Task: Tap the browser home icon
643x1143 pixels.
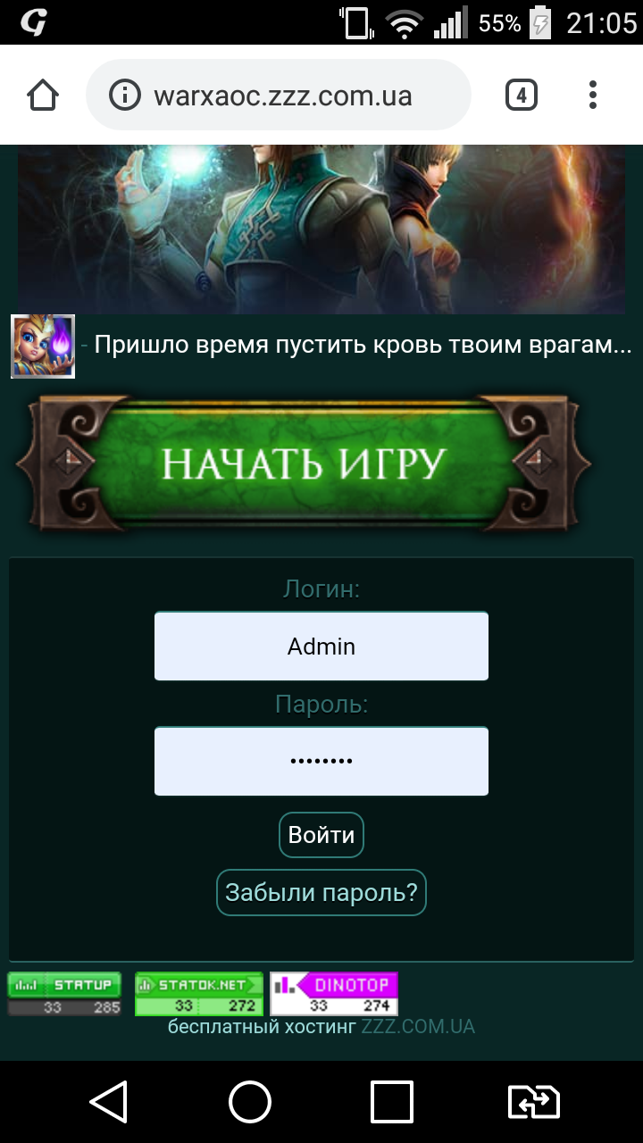Action: (43, 95)
